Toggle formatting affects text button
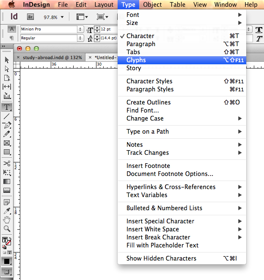Screen dimensions: 264x280 click(x=9, y=253)
